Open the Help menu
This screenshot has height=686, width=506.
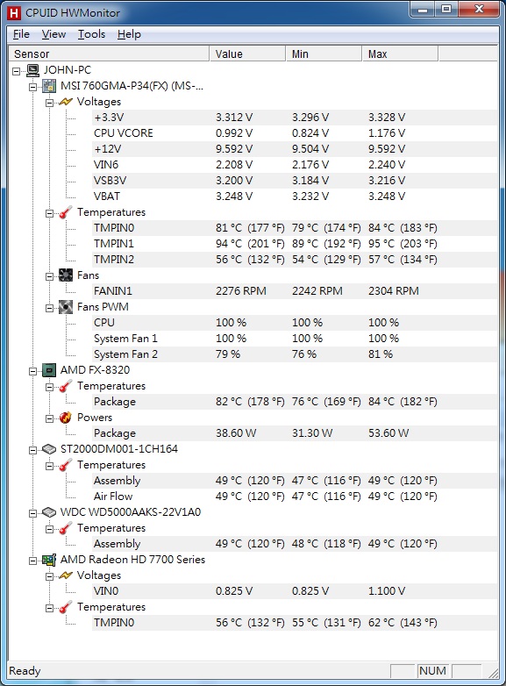coord(129,34)
